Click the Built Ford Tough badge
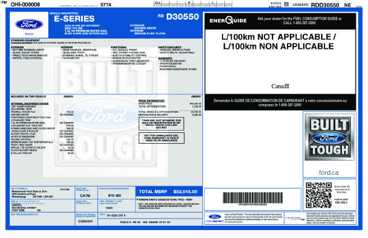The image size is (368, 238). click(329, 137)
